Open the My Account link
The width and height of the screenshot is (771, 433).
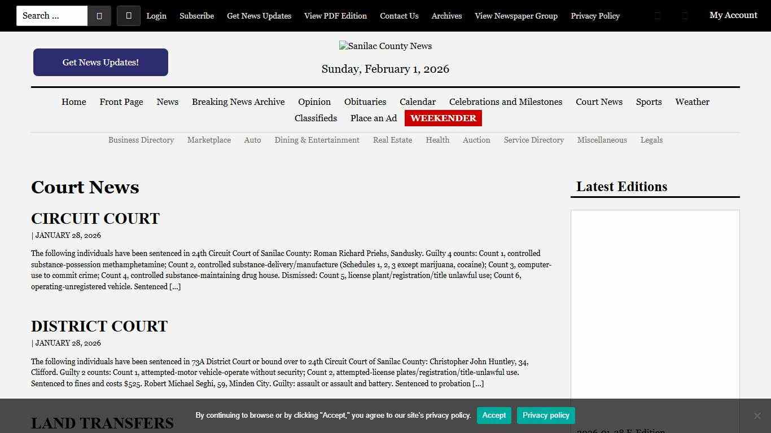click(x=733, y=15)
